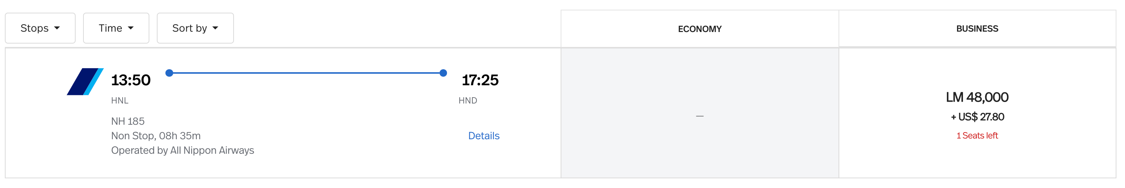Click the Stops dropdown caret arrow
The width and height of the screenshot is (1125, 188).
pos(57,28)
